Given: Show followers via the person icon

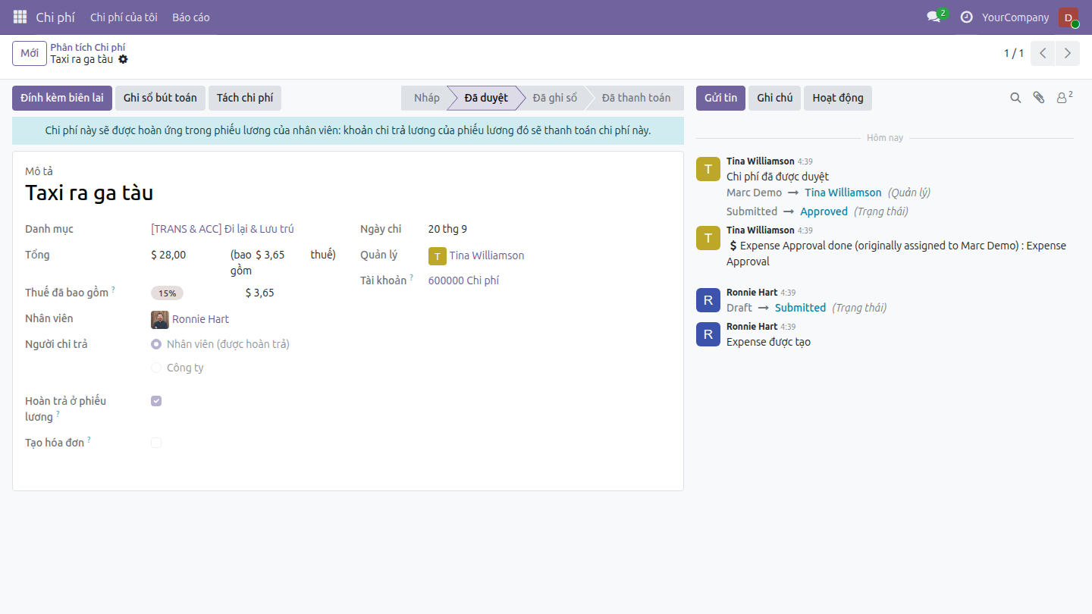Looking at the screenshot, I should click(1064, 98).
